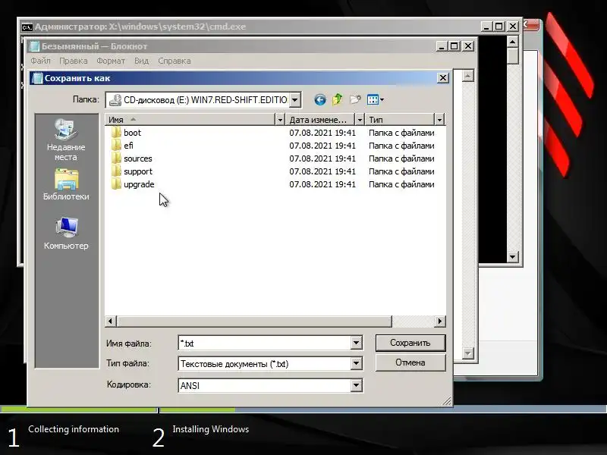Click CD drive icon in Папка box
Viewport: 607px width, 455px height.
click(115, 100)
